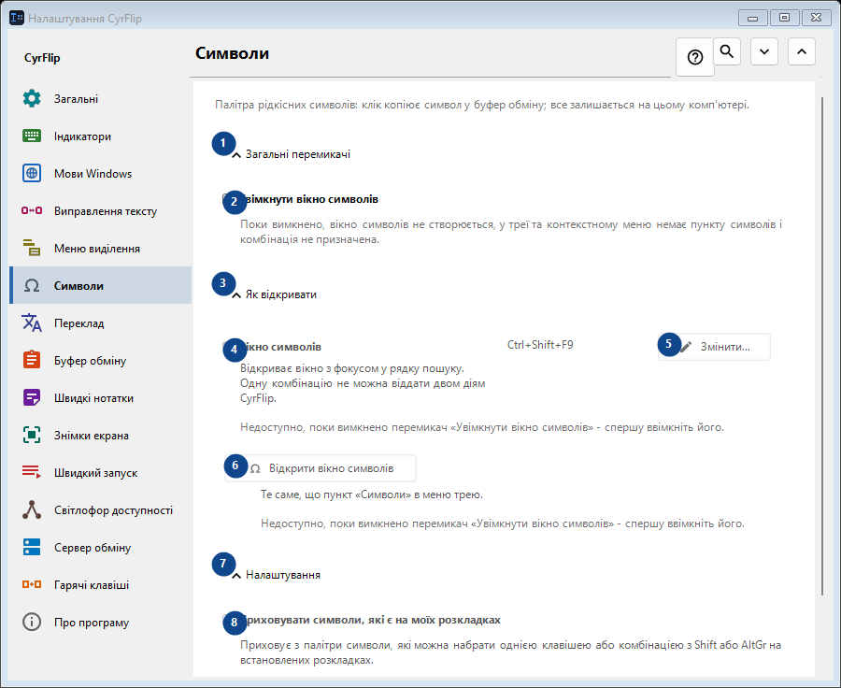Collapse the Загальні перемикачі section
This screenshot has height=688, width=841.
pyautogui.click(x=236, y=155)
